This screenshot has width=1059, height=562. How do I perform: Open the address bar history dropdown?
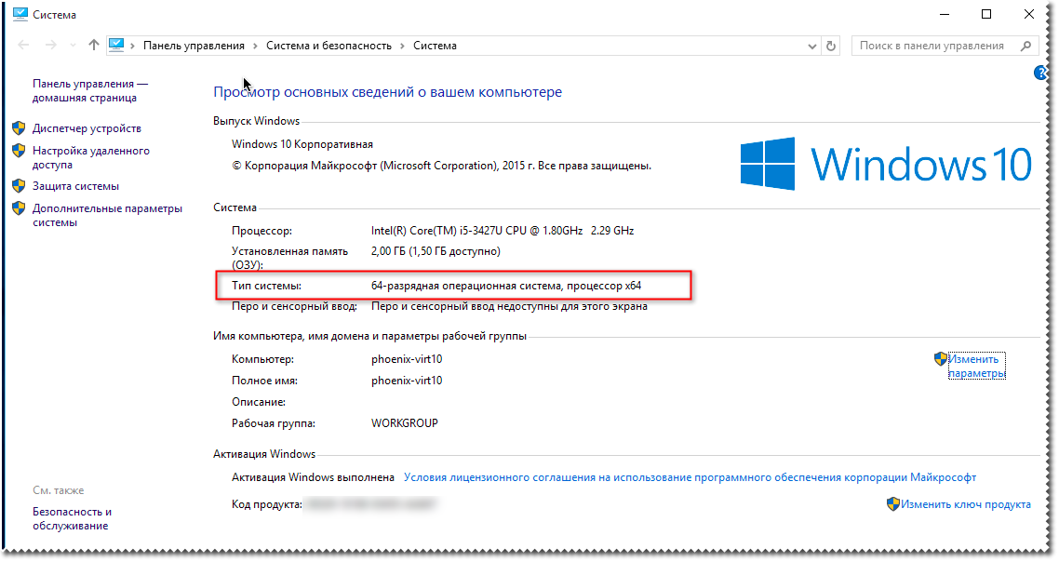click(x=811, y=46)
